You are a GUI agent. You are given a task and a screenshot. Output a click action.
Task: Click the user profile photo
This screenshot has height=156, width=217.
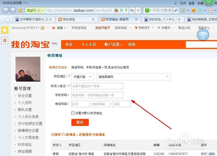(28, 69)
